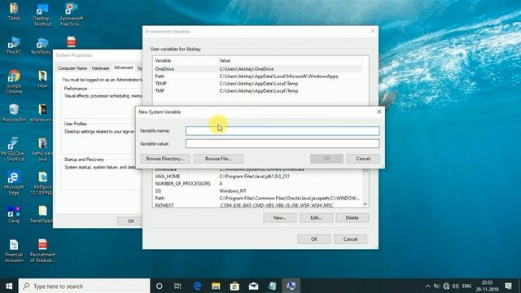Open Task View on the taskbar

coord(177,286)
